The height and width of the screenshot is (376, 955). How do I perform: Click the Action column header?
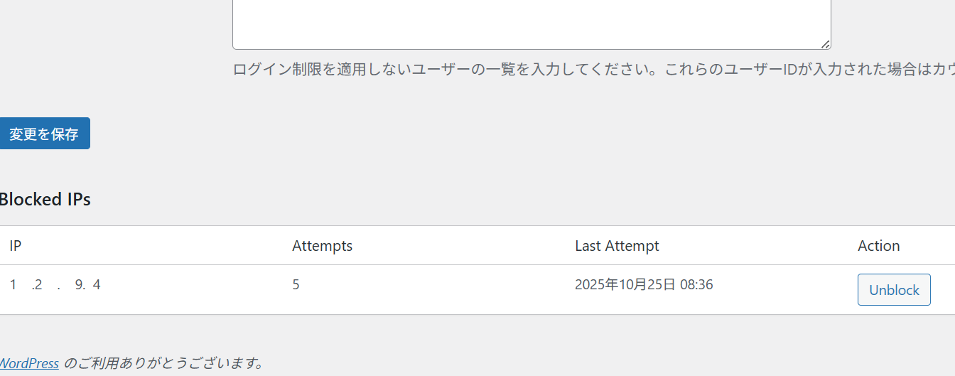878,246
